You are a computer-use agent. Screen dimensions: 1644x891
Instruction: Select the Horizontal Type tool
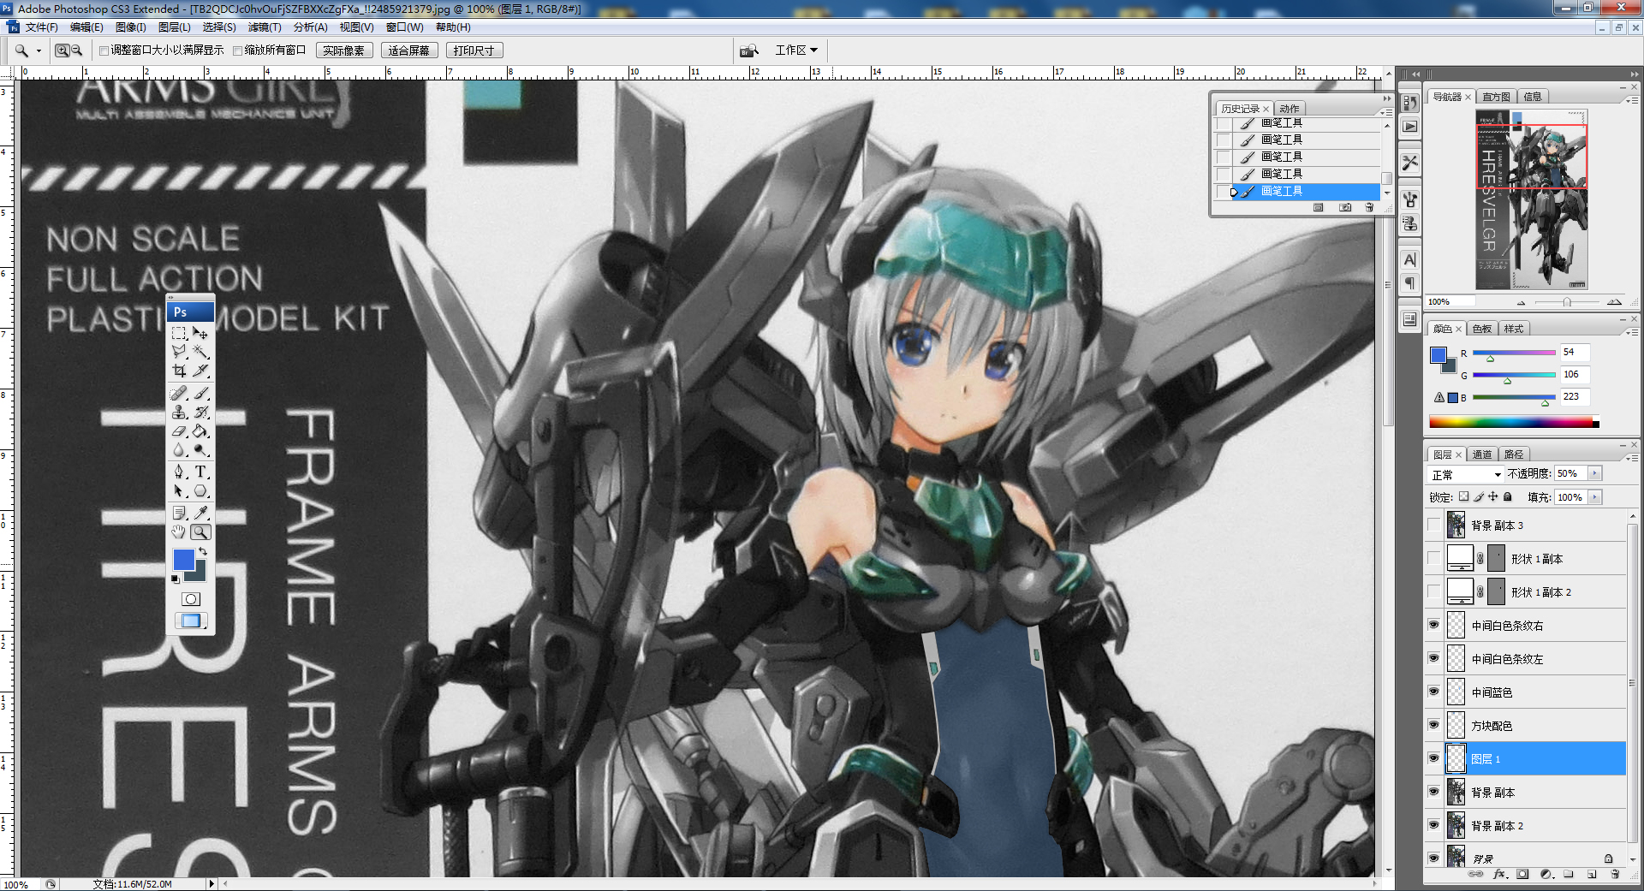pos(200,472)
